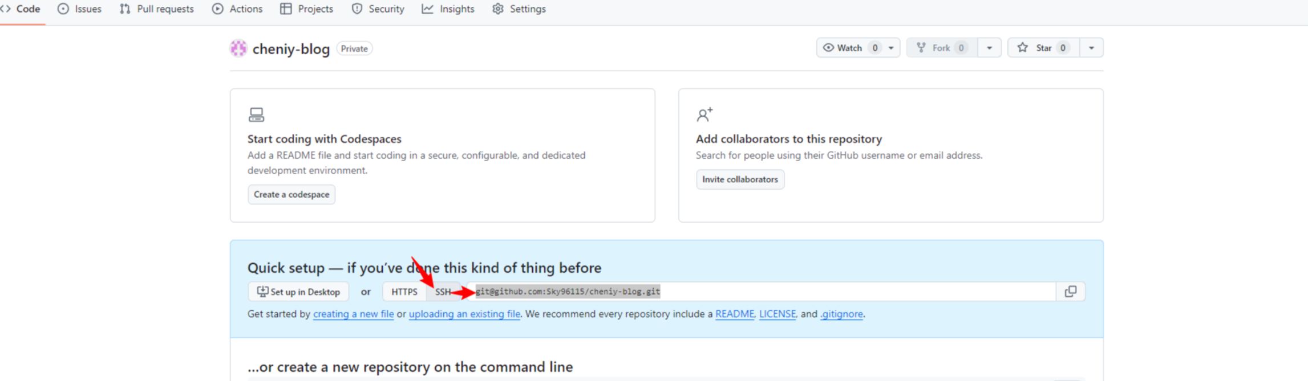
Task: Open the Fork dropdown arrow menu
Action: tap(989, 48)
